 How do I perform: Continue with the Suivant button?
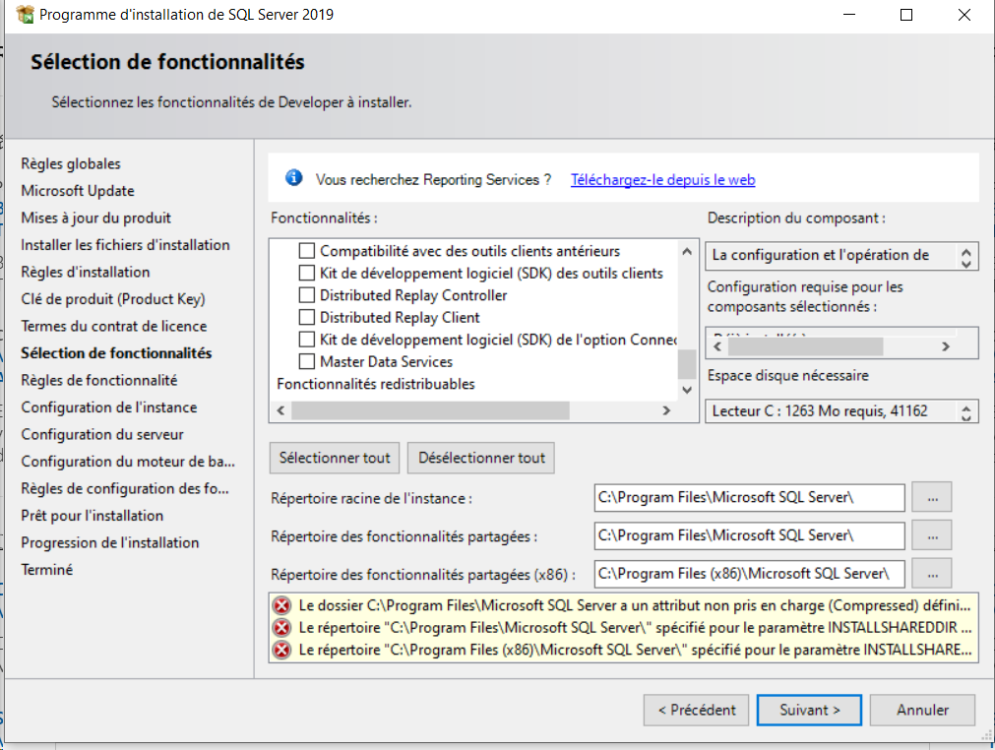tap(809, 710)
